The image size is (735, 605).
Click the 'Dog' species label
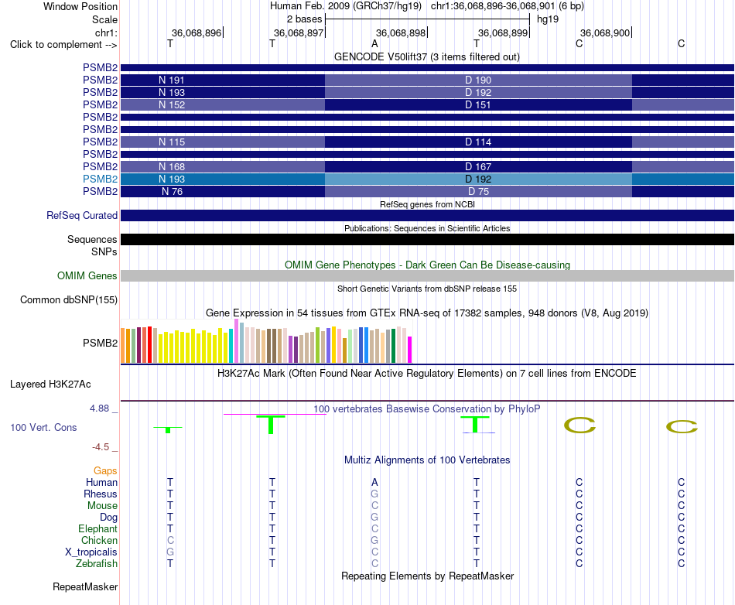tap(108, 518)
